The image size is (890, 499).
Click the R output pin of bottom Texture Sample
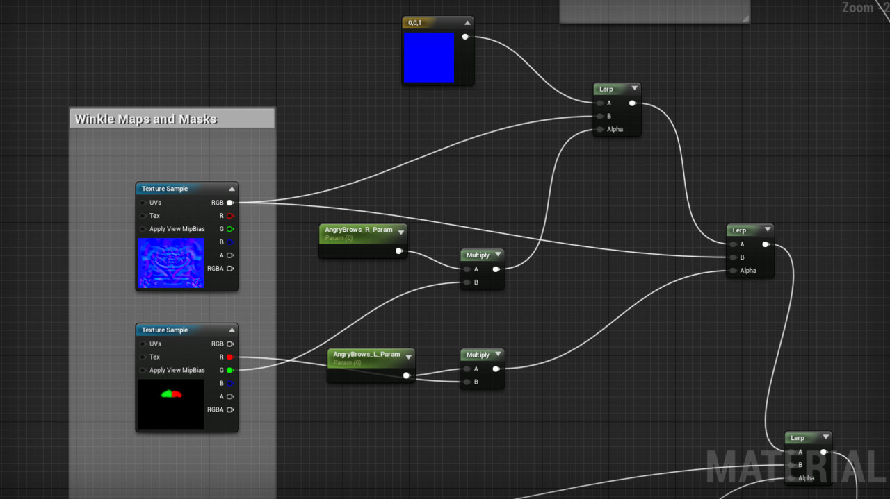point(230,357)
